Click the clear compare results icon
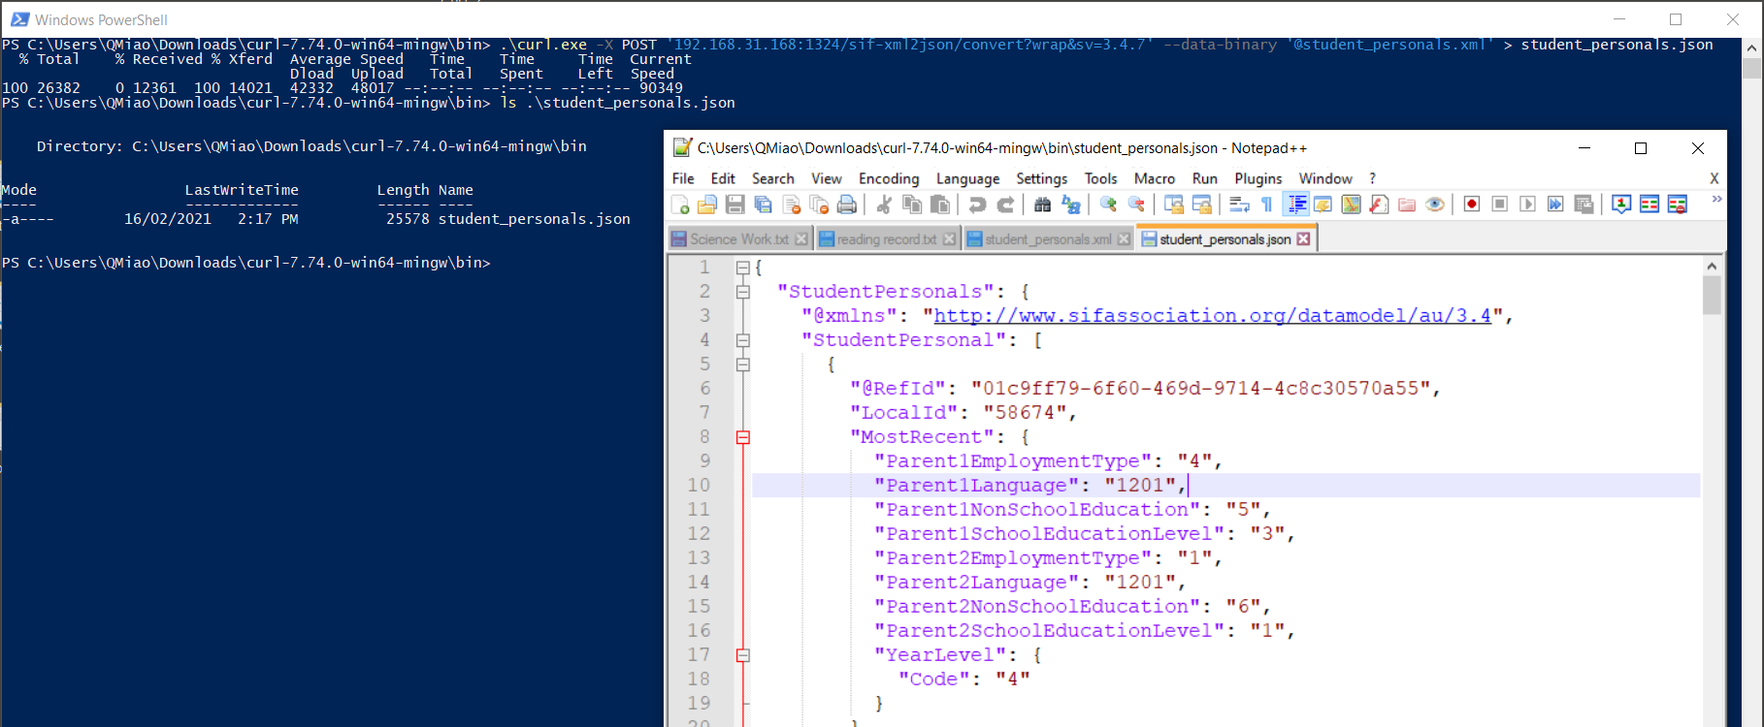Image resolution: width=1764 pixels, height=727 pixels. click(x=1678, y=205)
